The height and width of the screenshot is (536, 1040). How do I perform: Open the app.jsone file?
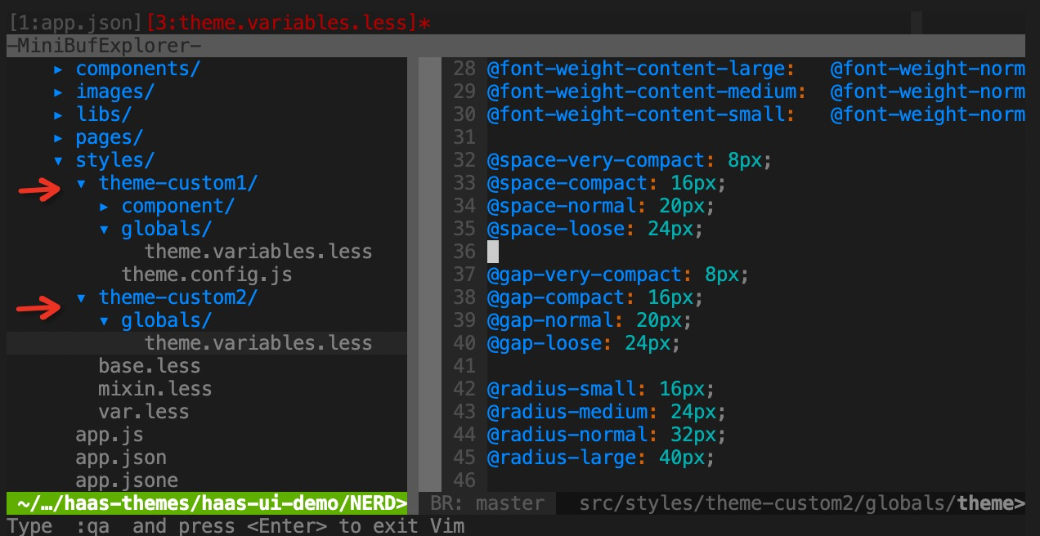pyautogui.click(x=127, y=480)
